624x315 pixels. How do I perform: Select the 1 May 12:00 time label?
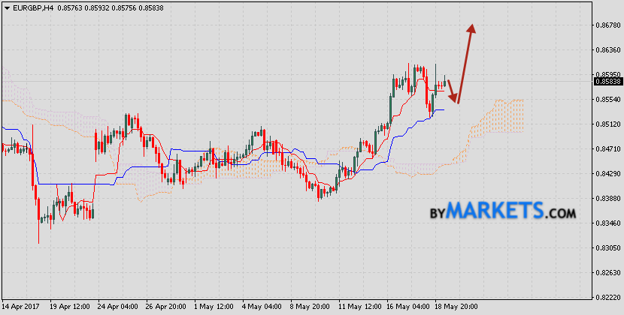point(214,307)
